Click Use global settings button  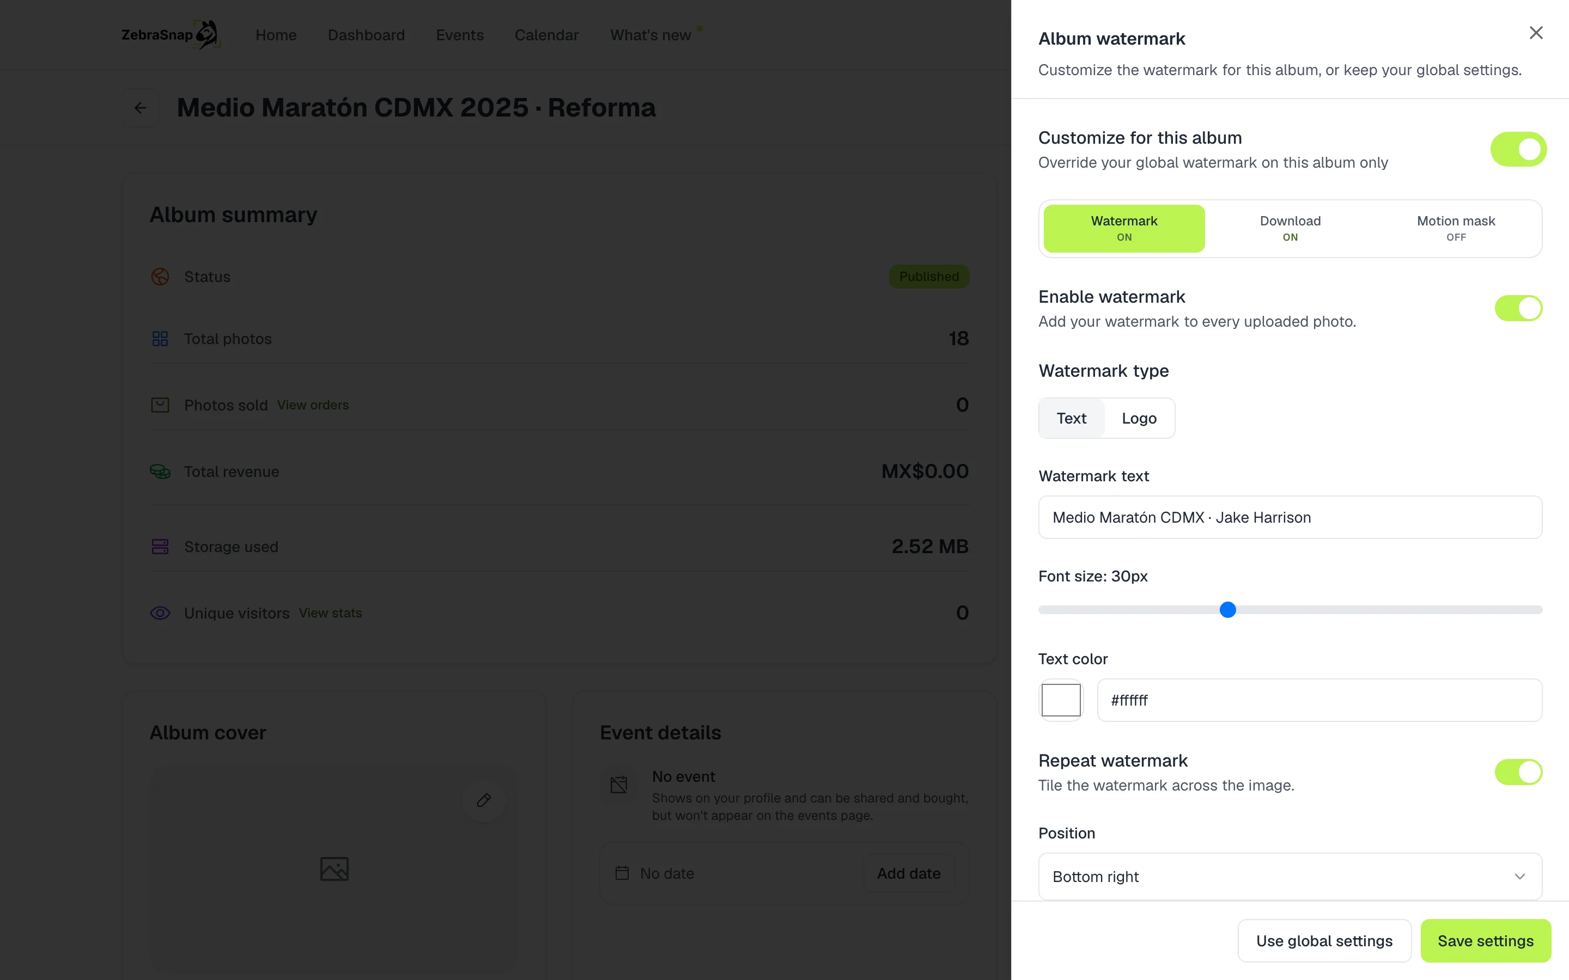pyautogui.click(x=1324, y=940)
